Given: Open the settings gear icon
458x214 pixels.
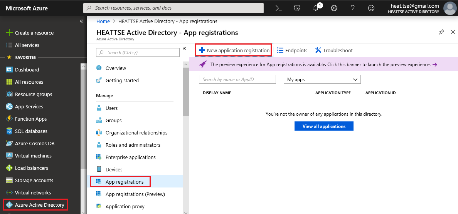Looking at the screenshot, I should 334,8.
